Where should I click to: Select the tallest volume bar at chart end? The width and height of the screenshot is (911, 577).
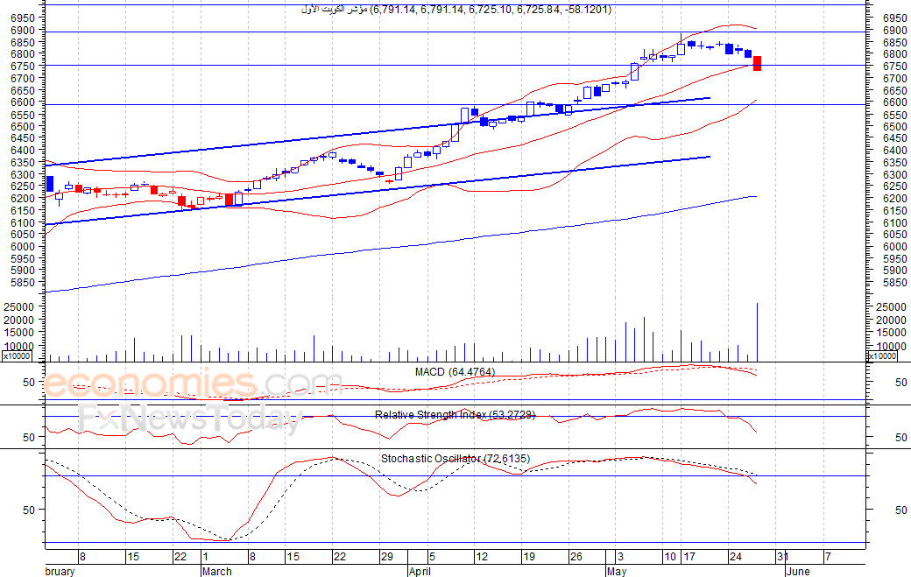pyautogui.click(x=757, y=332)
